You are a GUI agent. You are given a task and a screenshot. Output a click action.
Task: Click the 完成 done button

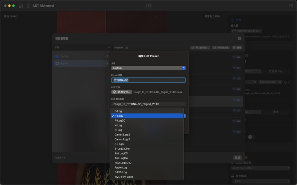(237, 158)
